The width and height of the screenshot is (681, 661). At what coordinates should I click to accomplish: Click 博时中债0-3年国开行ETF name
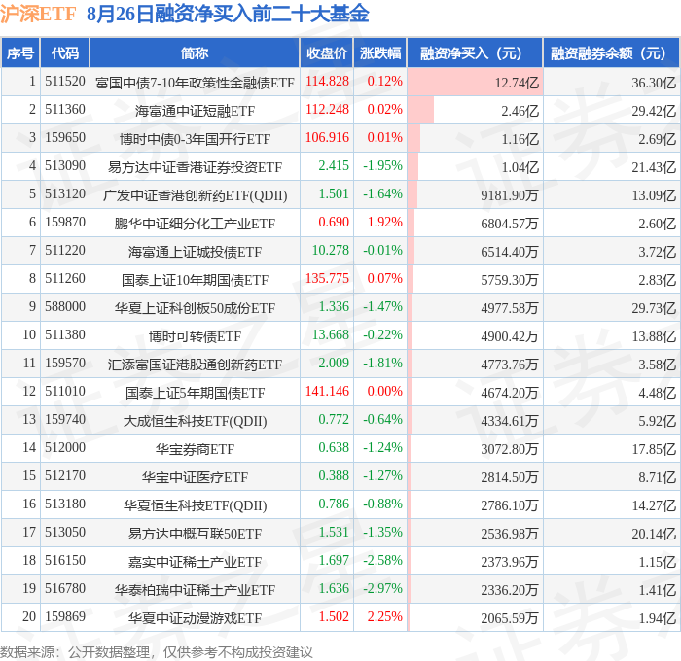point(195,139)
